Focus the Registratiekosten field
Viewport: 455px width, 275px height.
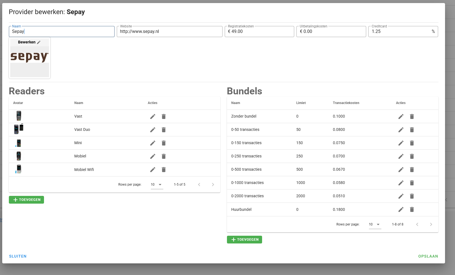click(259, 32)
